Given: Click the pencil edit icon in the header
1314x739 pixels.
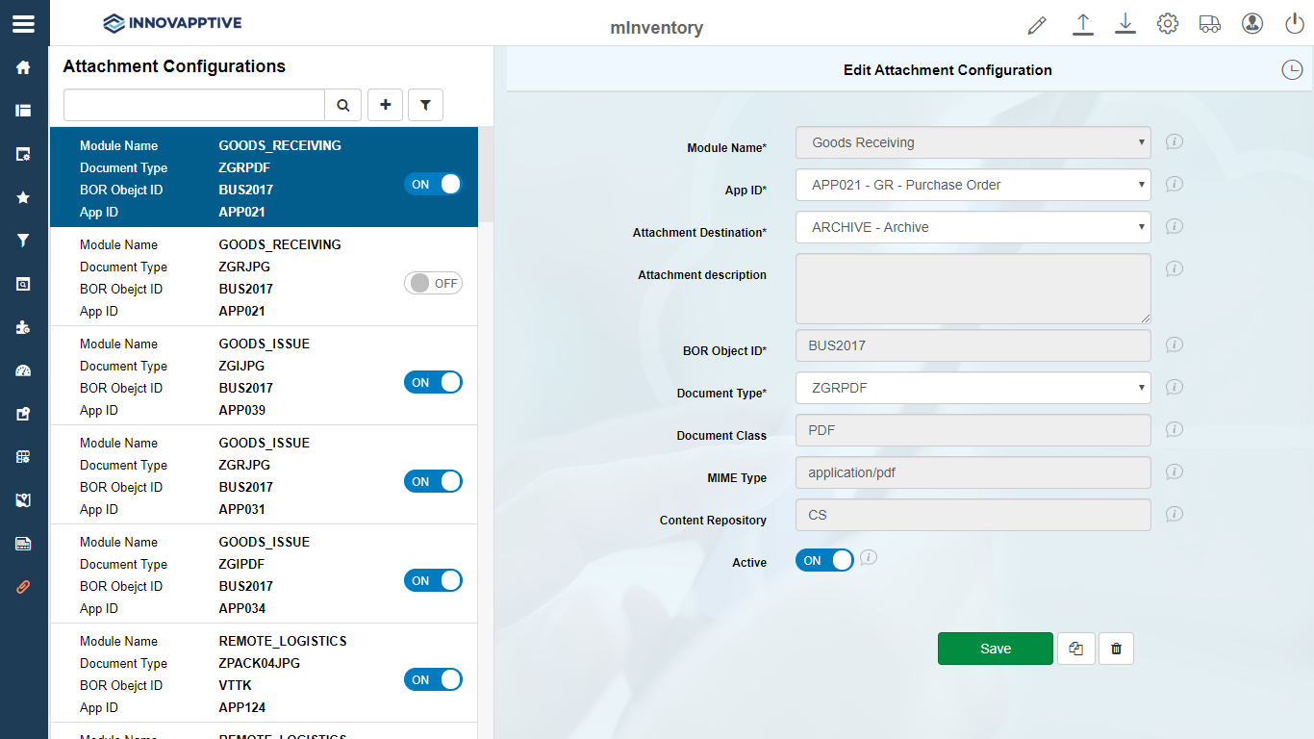Looking at the screenshot, I should [x=1036, y=23].
